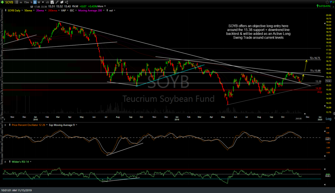This screenshot has width=335, height=193.
Task: Click the T2=16.73 target label
Action: [x=315, y=58]
